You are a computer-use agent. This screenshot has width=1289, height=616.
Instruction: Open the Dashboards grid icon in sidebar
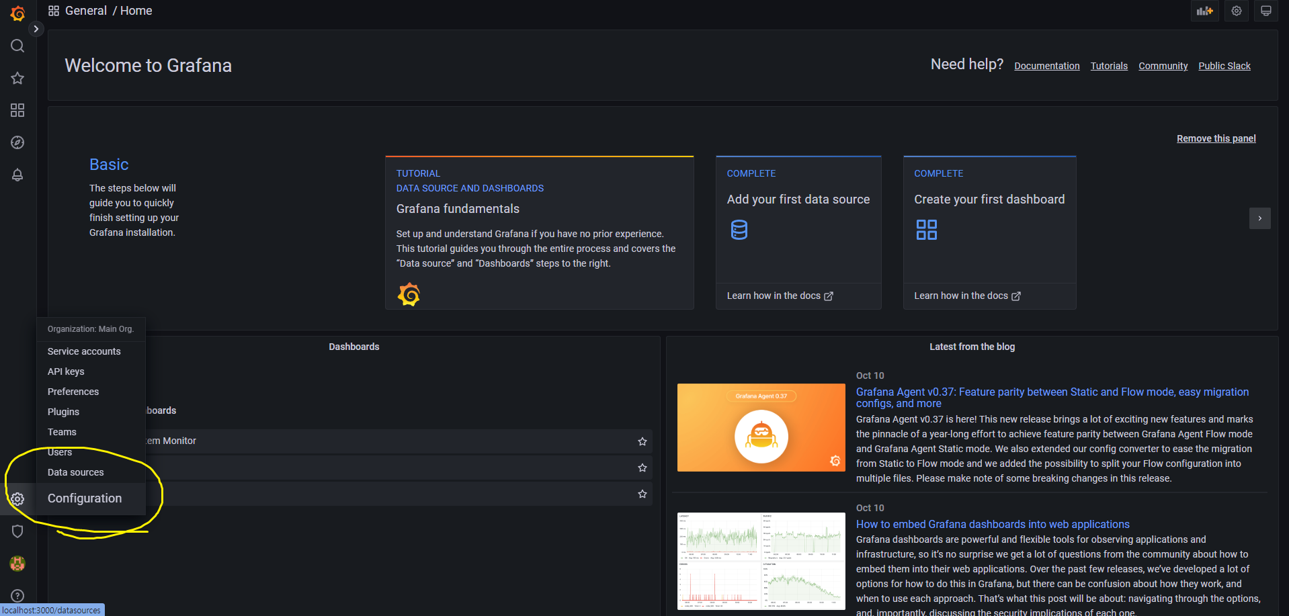click(x=17, y=110)
